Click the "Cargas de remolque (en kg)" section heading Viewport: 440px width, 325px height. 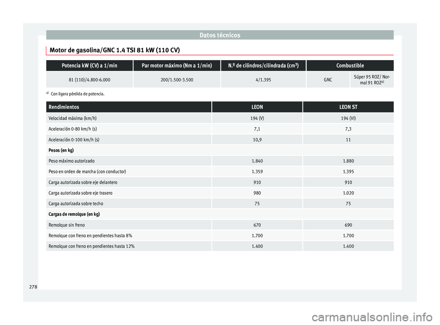tap(74, 214)
